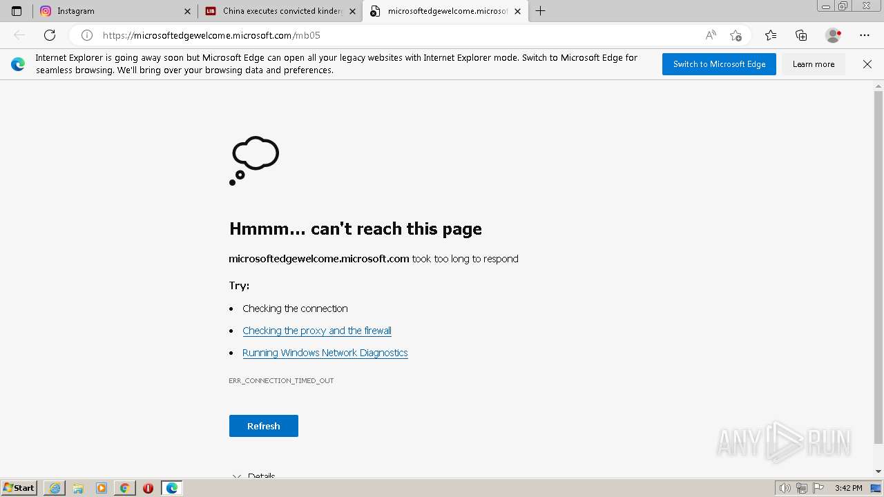Add this page to favorites star icon
The width and height of the screenshot is (884, 497).
click(x=736, y=35)
